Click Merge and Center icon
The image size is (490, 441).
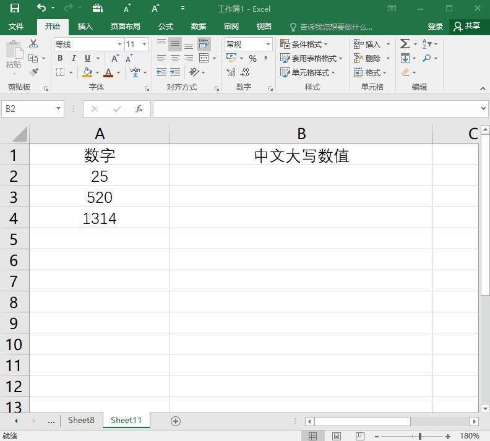click(204, 58)
